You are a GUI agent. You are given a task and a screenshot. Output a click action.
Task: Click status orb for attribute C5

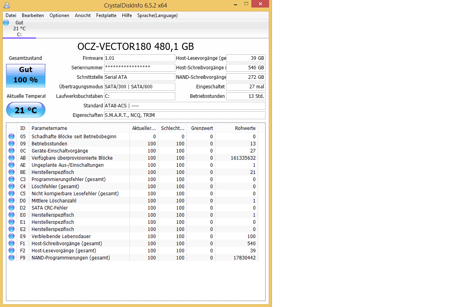(11, 193)
